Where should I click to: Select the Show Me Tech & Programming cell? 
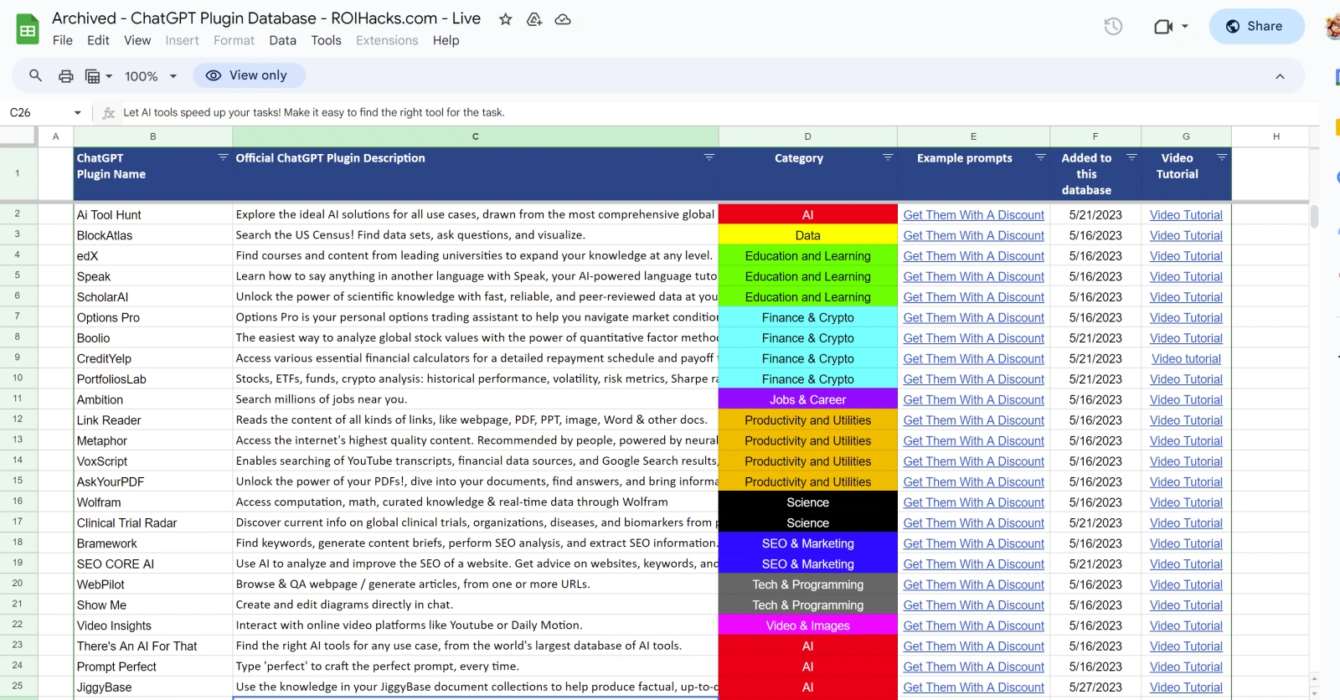[x=807, y=605]
